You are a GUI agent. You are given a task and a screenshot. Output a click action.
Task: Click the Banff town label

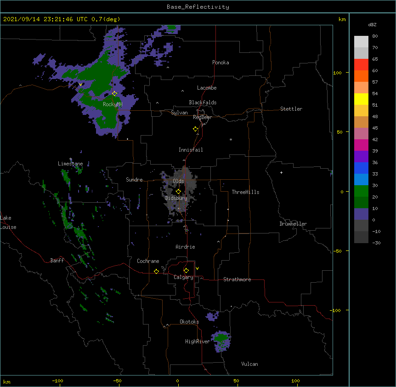click(57, 261)
